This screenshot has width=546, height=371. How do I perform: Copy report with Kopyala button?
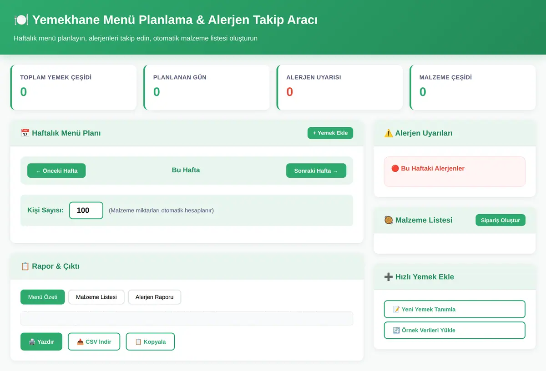click(150, 341)
